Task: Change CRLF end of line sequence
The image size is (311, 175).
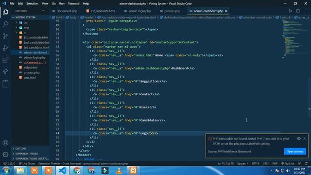Action: 266,163
